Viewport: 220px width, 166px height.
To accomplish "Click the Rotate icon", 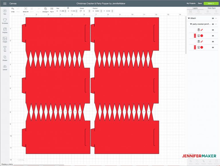I will coord(81,11).
